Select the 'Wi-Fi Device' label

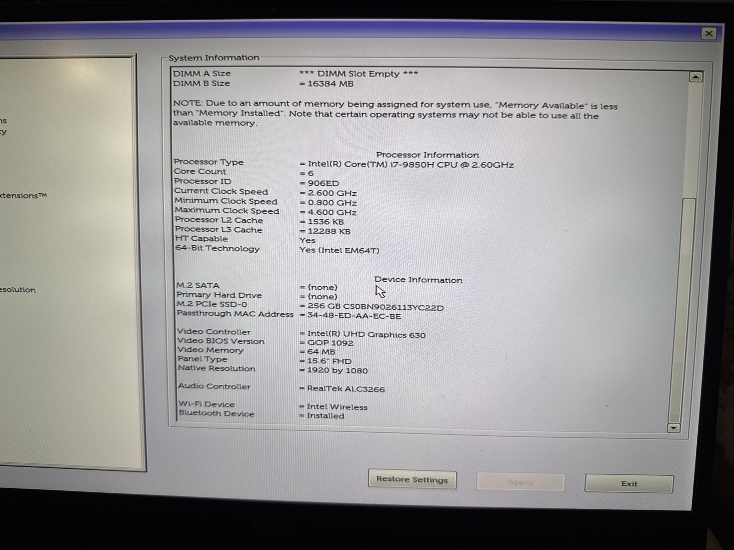207,404
